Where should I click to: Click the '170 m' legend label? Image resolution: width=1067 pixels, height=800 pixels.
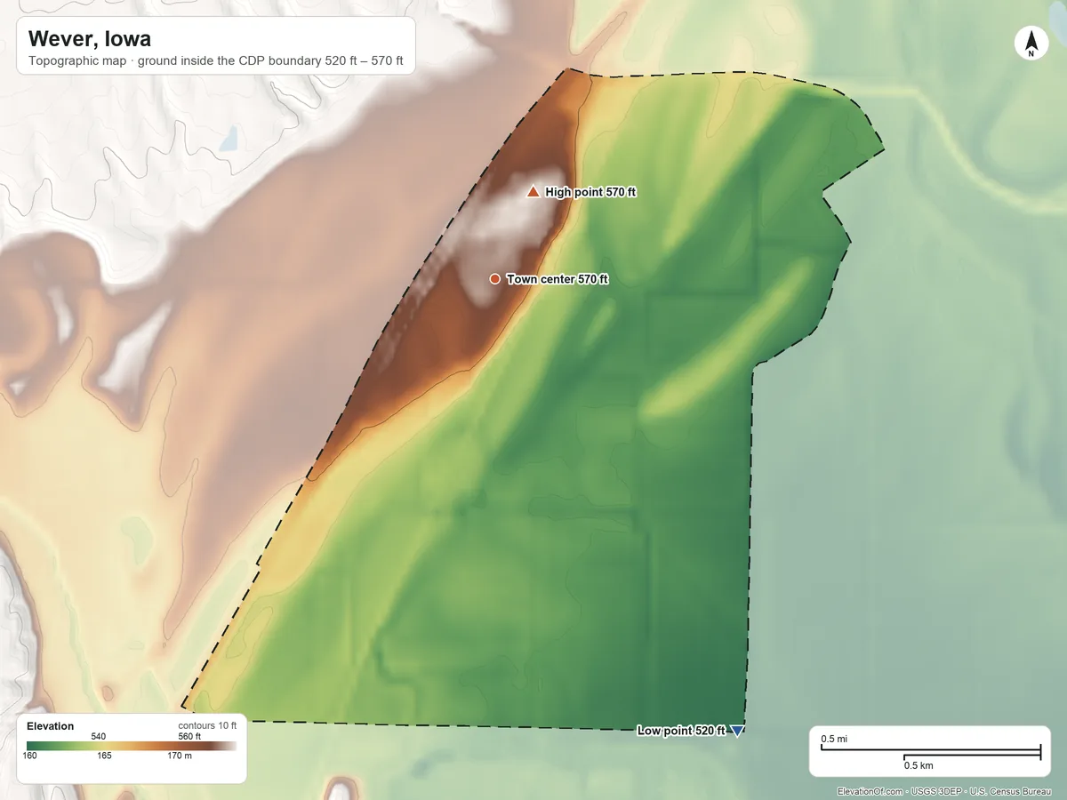click(x=180, y=756)
